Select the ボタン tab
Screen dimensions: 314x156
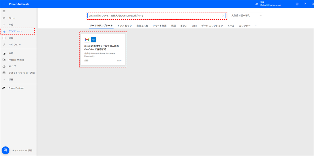tap(184, 26)
